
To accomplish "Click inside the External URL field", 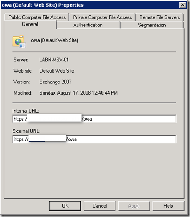I will pos(94,139).
